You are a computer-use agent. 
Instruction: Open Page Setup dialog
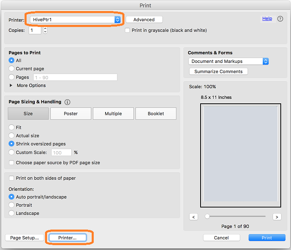(25, 238)
